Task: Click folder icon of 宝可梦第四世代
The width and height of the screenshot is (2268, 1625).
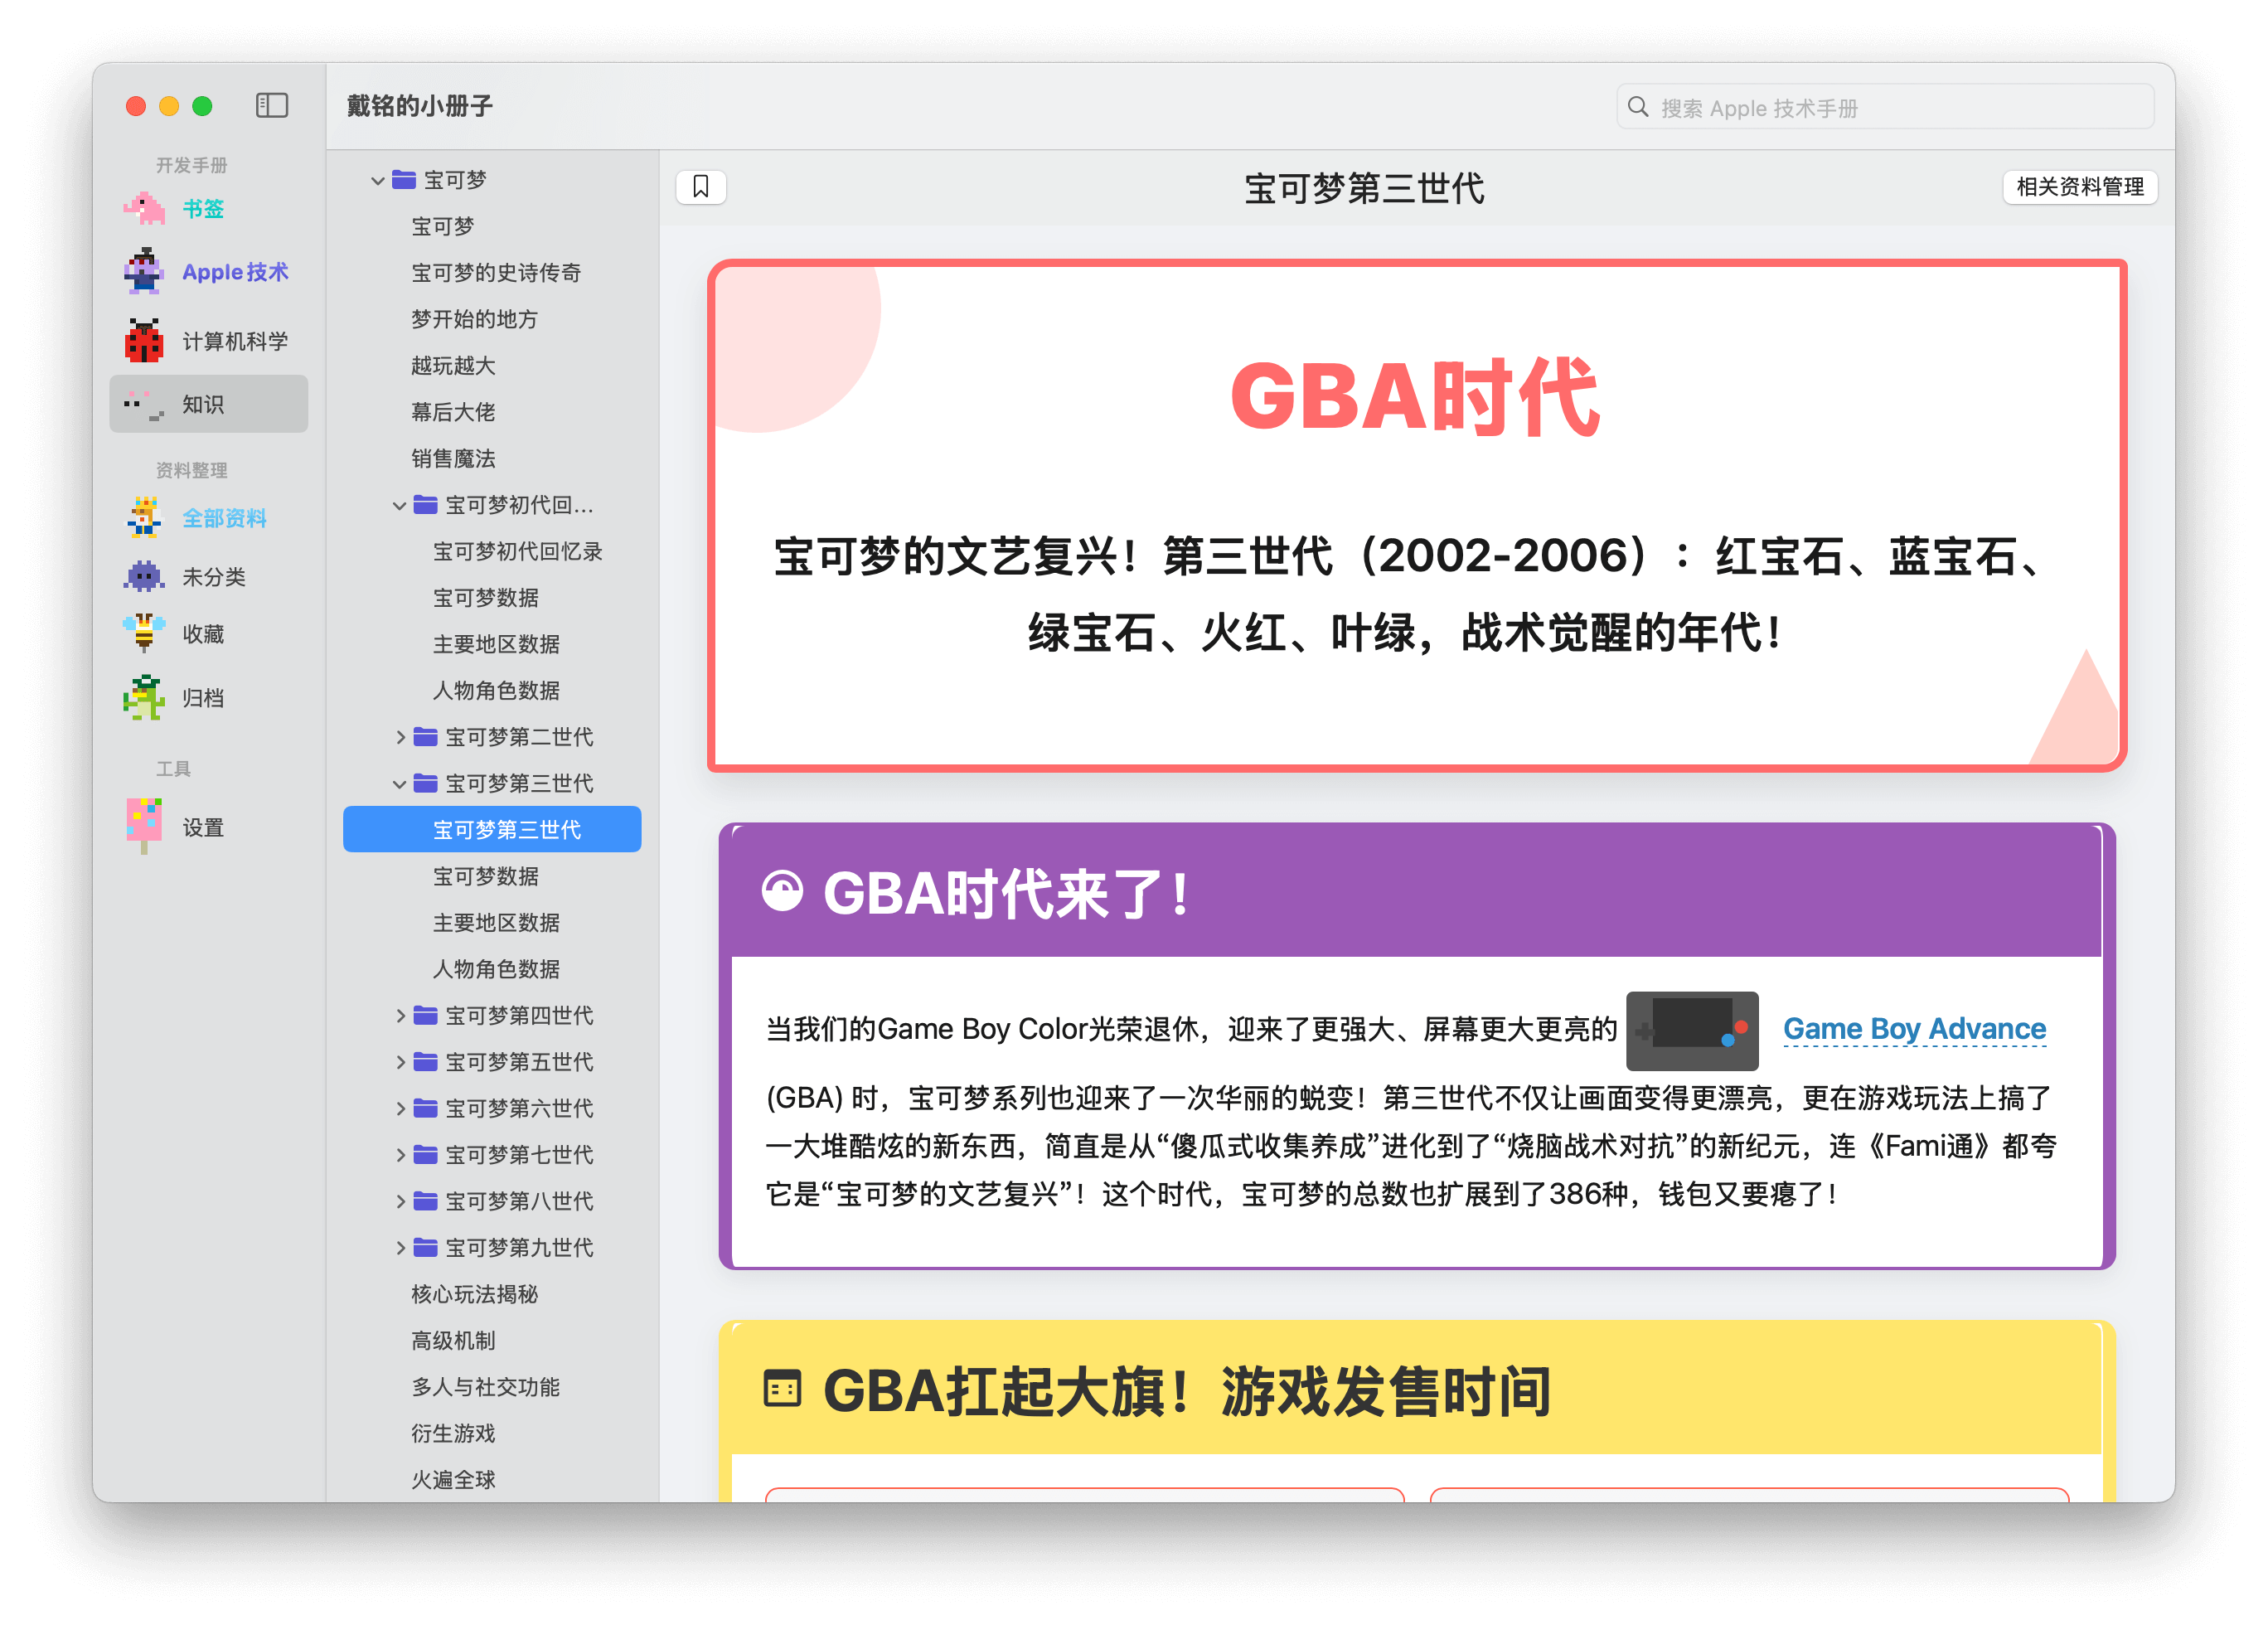Action: click(x=425, y=1015)
